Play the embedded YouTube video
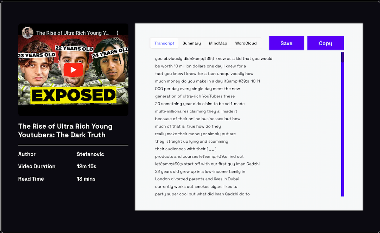 point(73,70)
